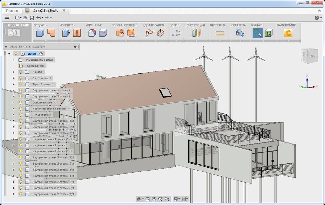325x205 pixels.
Task: Click the box icon under СОЗДАТЬ
Action: click(40, 33)
